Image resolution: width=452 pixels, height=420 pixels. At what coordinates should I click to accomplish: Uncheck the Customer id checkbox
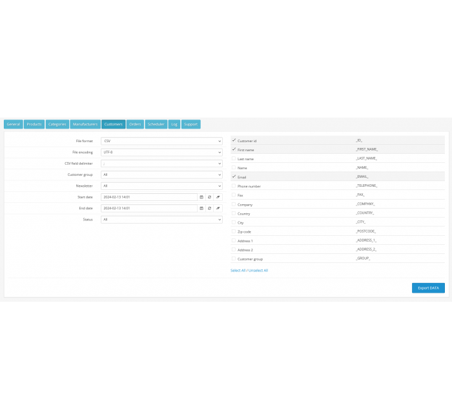(234, 140)
